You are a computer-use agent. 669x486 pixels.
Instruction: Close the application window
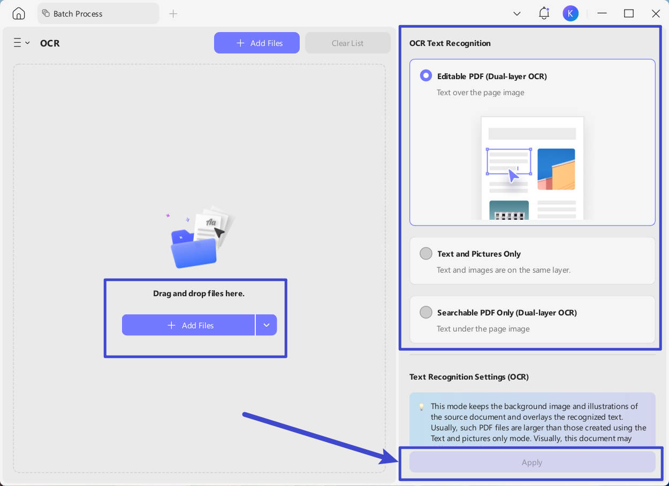click(x=656, y=13)
